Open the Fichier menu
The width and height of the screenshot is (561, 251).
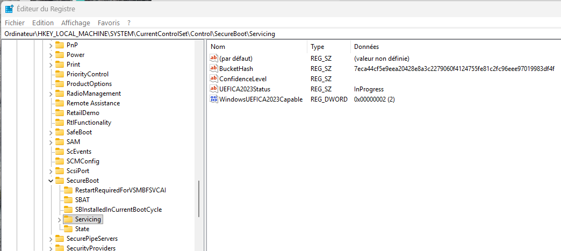[15, 23]
